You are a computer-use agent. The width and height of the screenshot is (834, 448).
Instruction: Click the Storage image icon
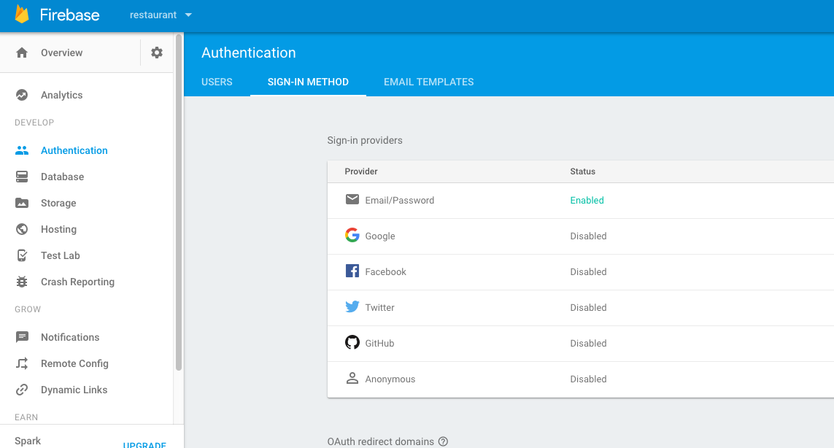[x=22, y=203]
